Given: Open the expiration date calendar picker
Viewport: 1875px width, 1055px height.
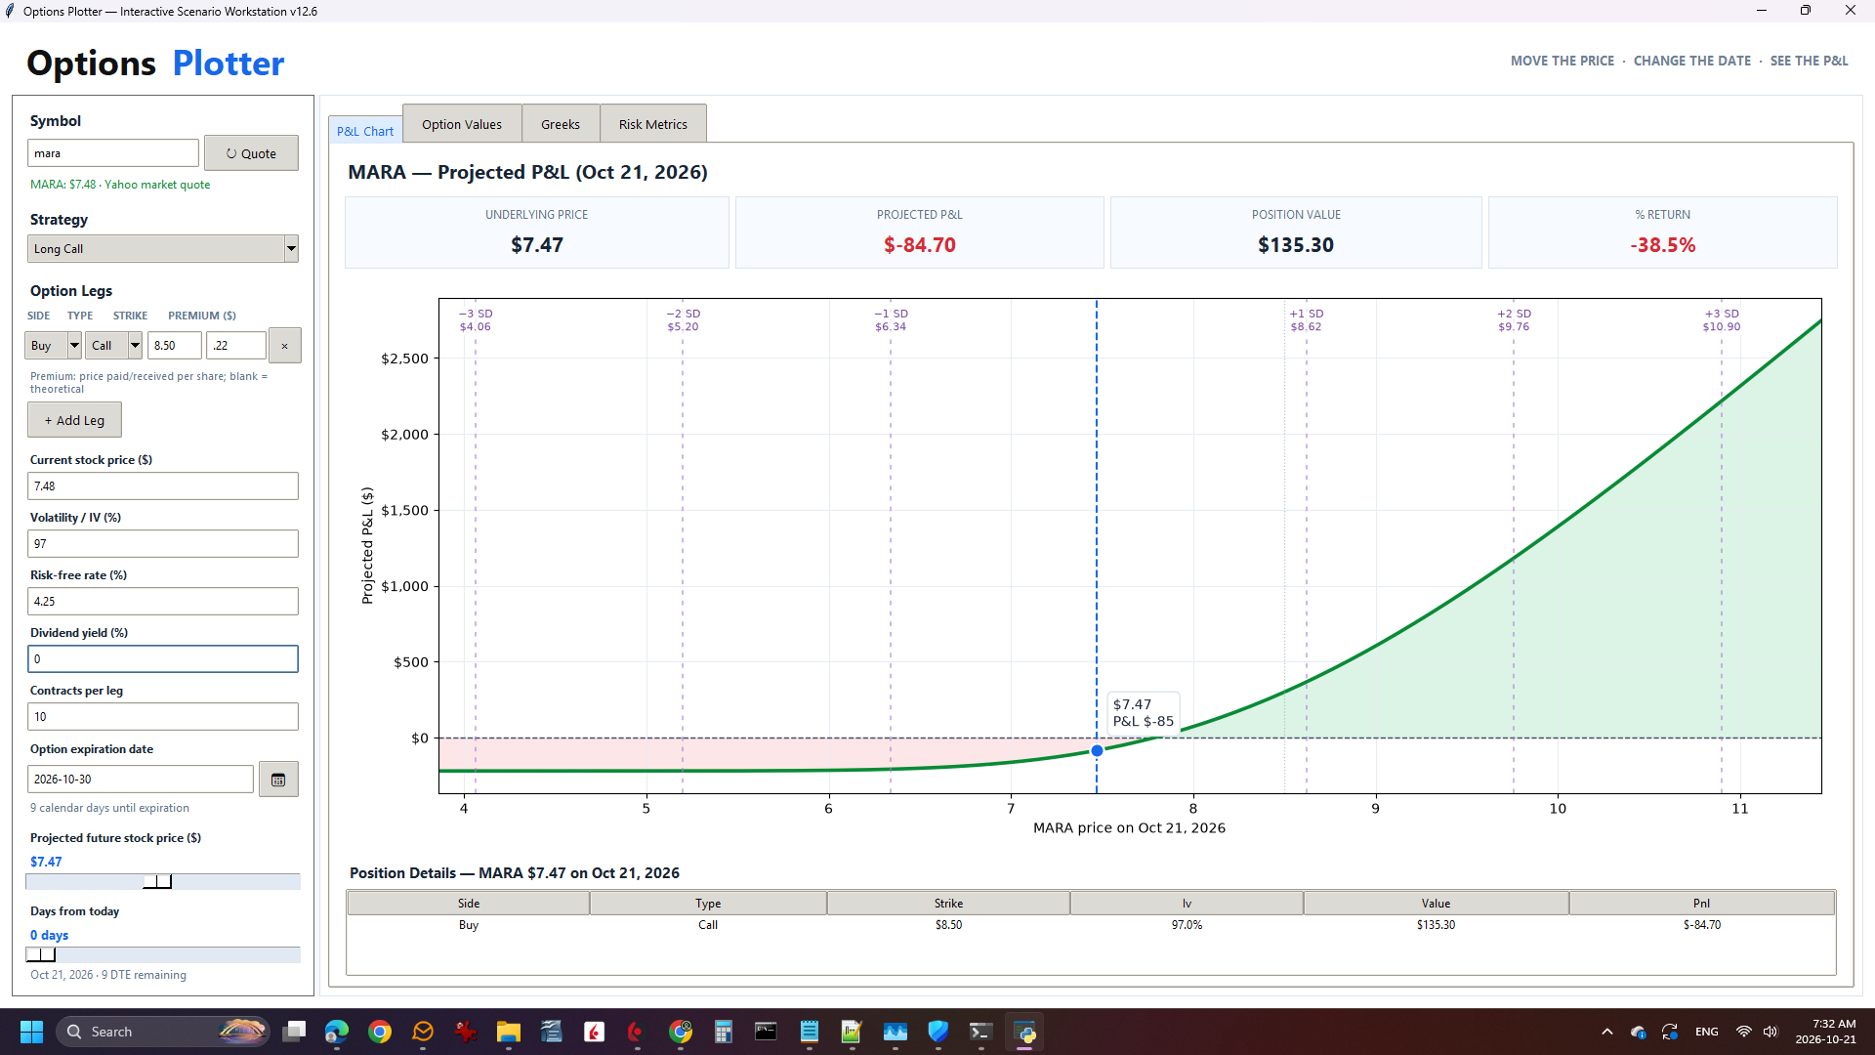Looking at the screenshot, I should tap(278, 780).
